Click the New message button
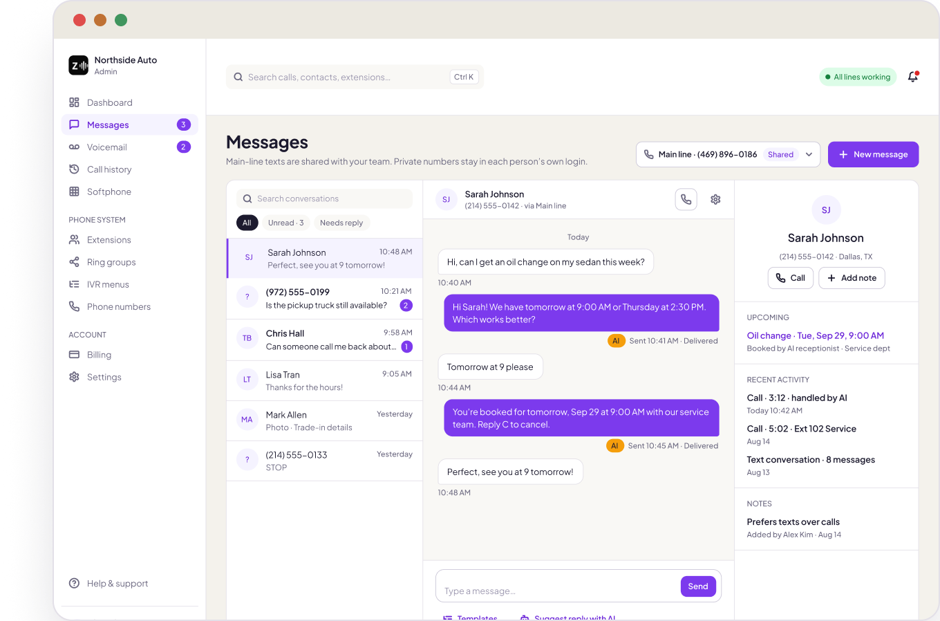 click(873, 154)
